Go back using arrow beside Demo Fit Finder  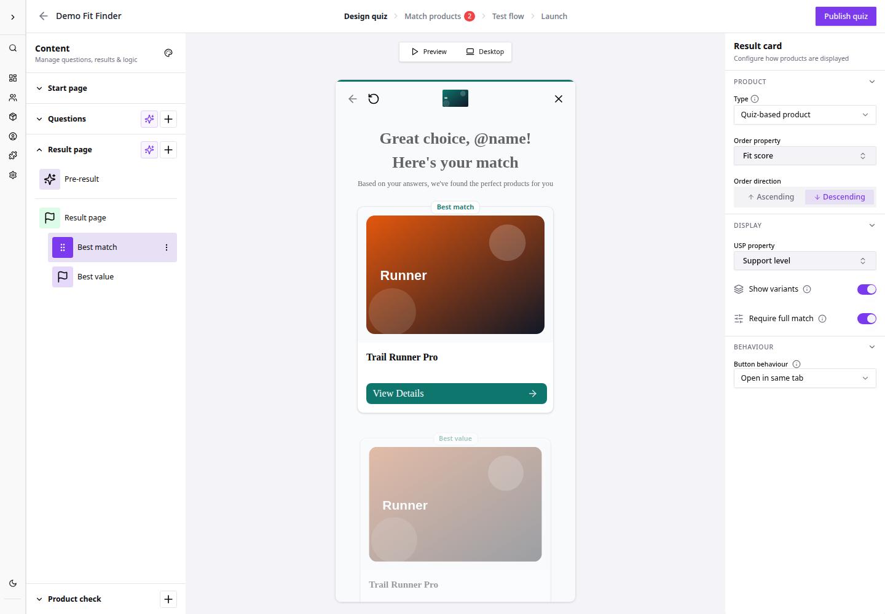(43, 16)
